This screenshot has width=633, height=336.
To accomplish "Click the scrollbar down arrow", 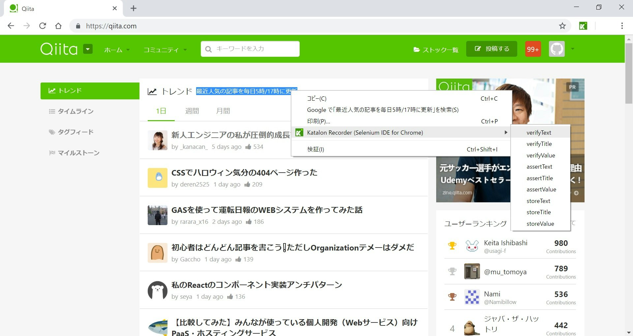I will tap(629, 332).
